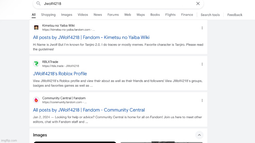Switch to the Forums tab
This screenshot has height=143, width=255.
coord(113,15)
